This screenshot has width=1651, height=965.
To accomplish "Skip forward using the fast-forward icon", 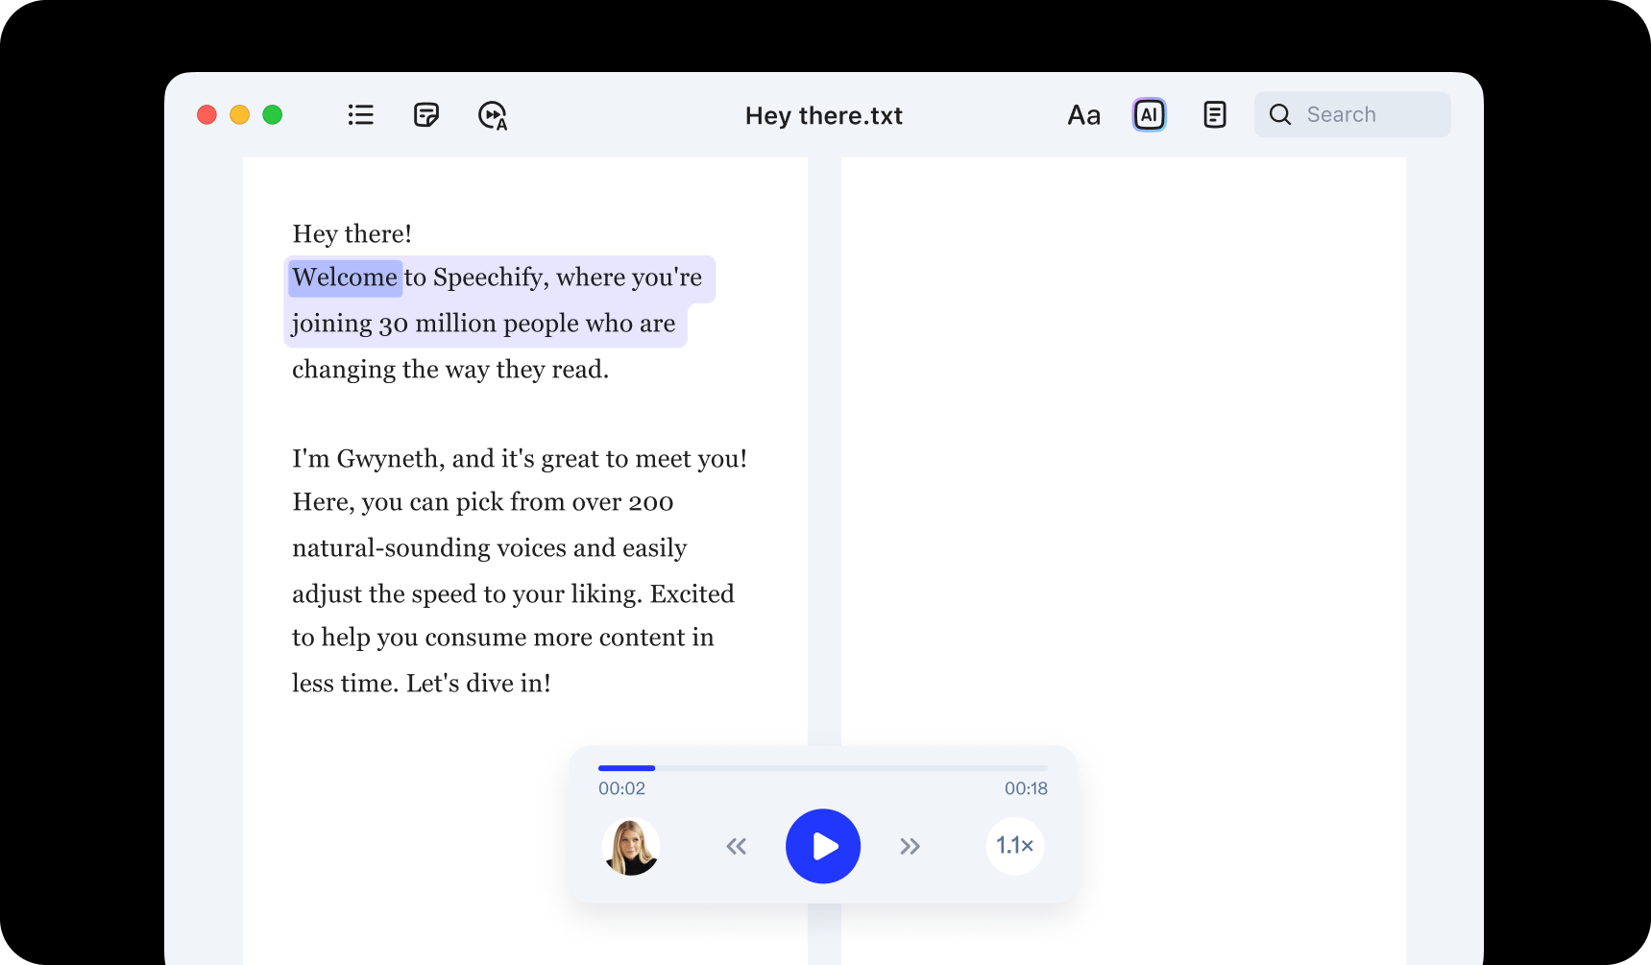I will click(x=910, y=846).
